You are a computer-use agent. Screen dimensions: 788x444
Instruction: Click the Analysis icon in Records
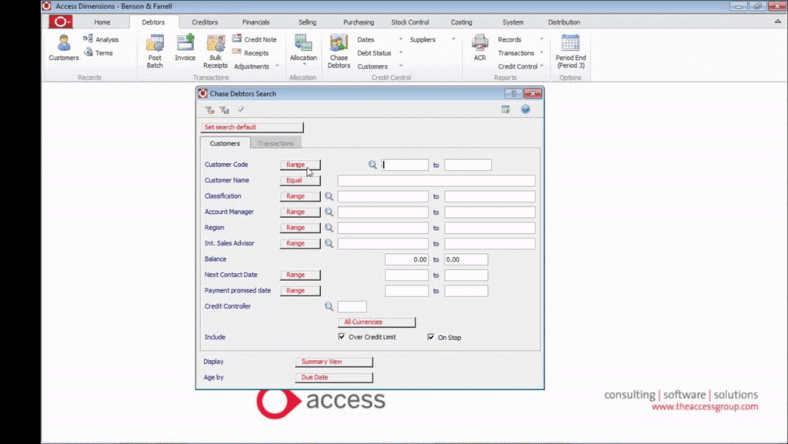coord(88,38)
